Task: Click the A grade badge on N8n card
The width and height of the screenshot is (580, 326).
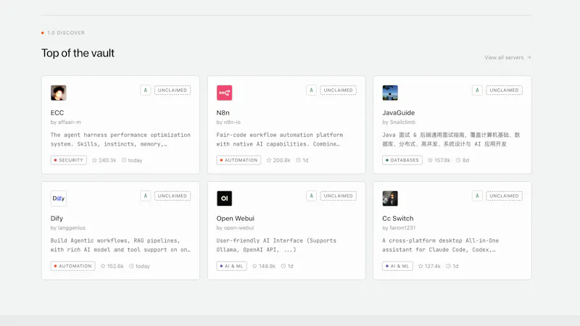Action: [x=311, y=90]
